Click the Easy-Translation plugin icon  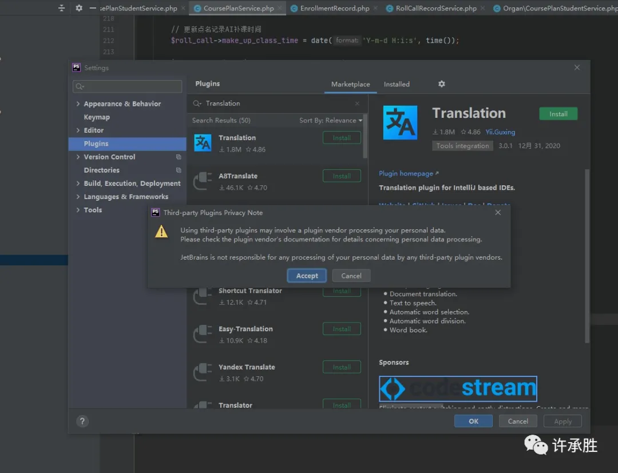coord(203,334)
